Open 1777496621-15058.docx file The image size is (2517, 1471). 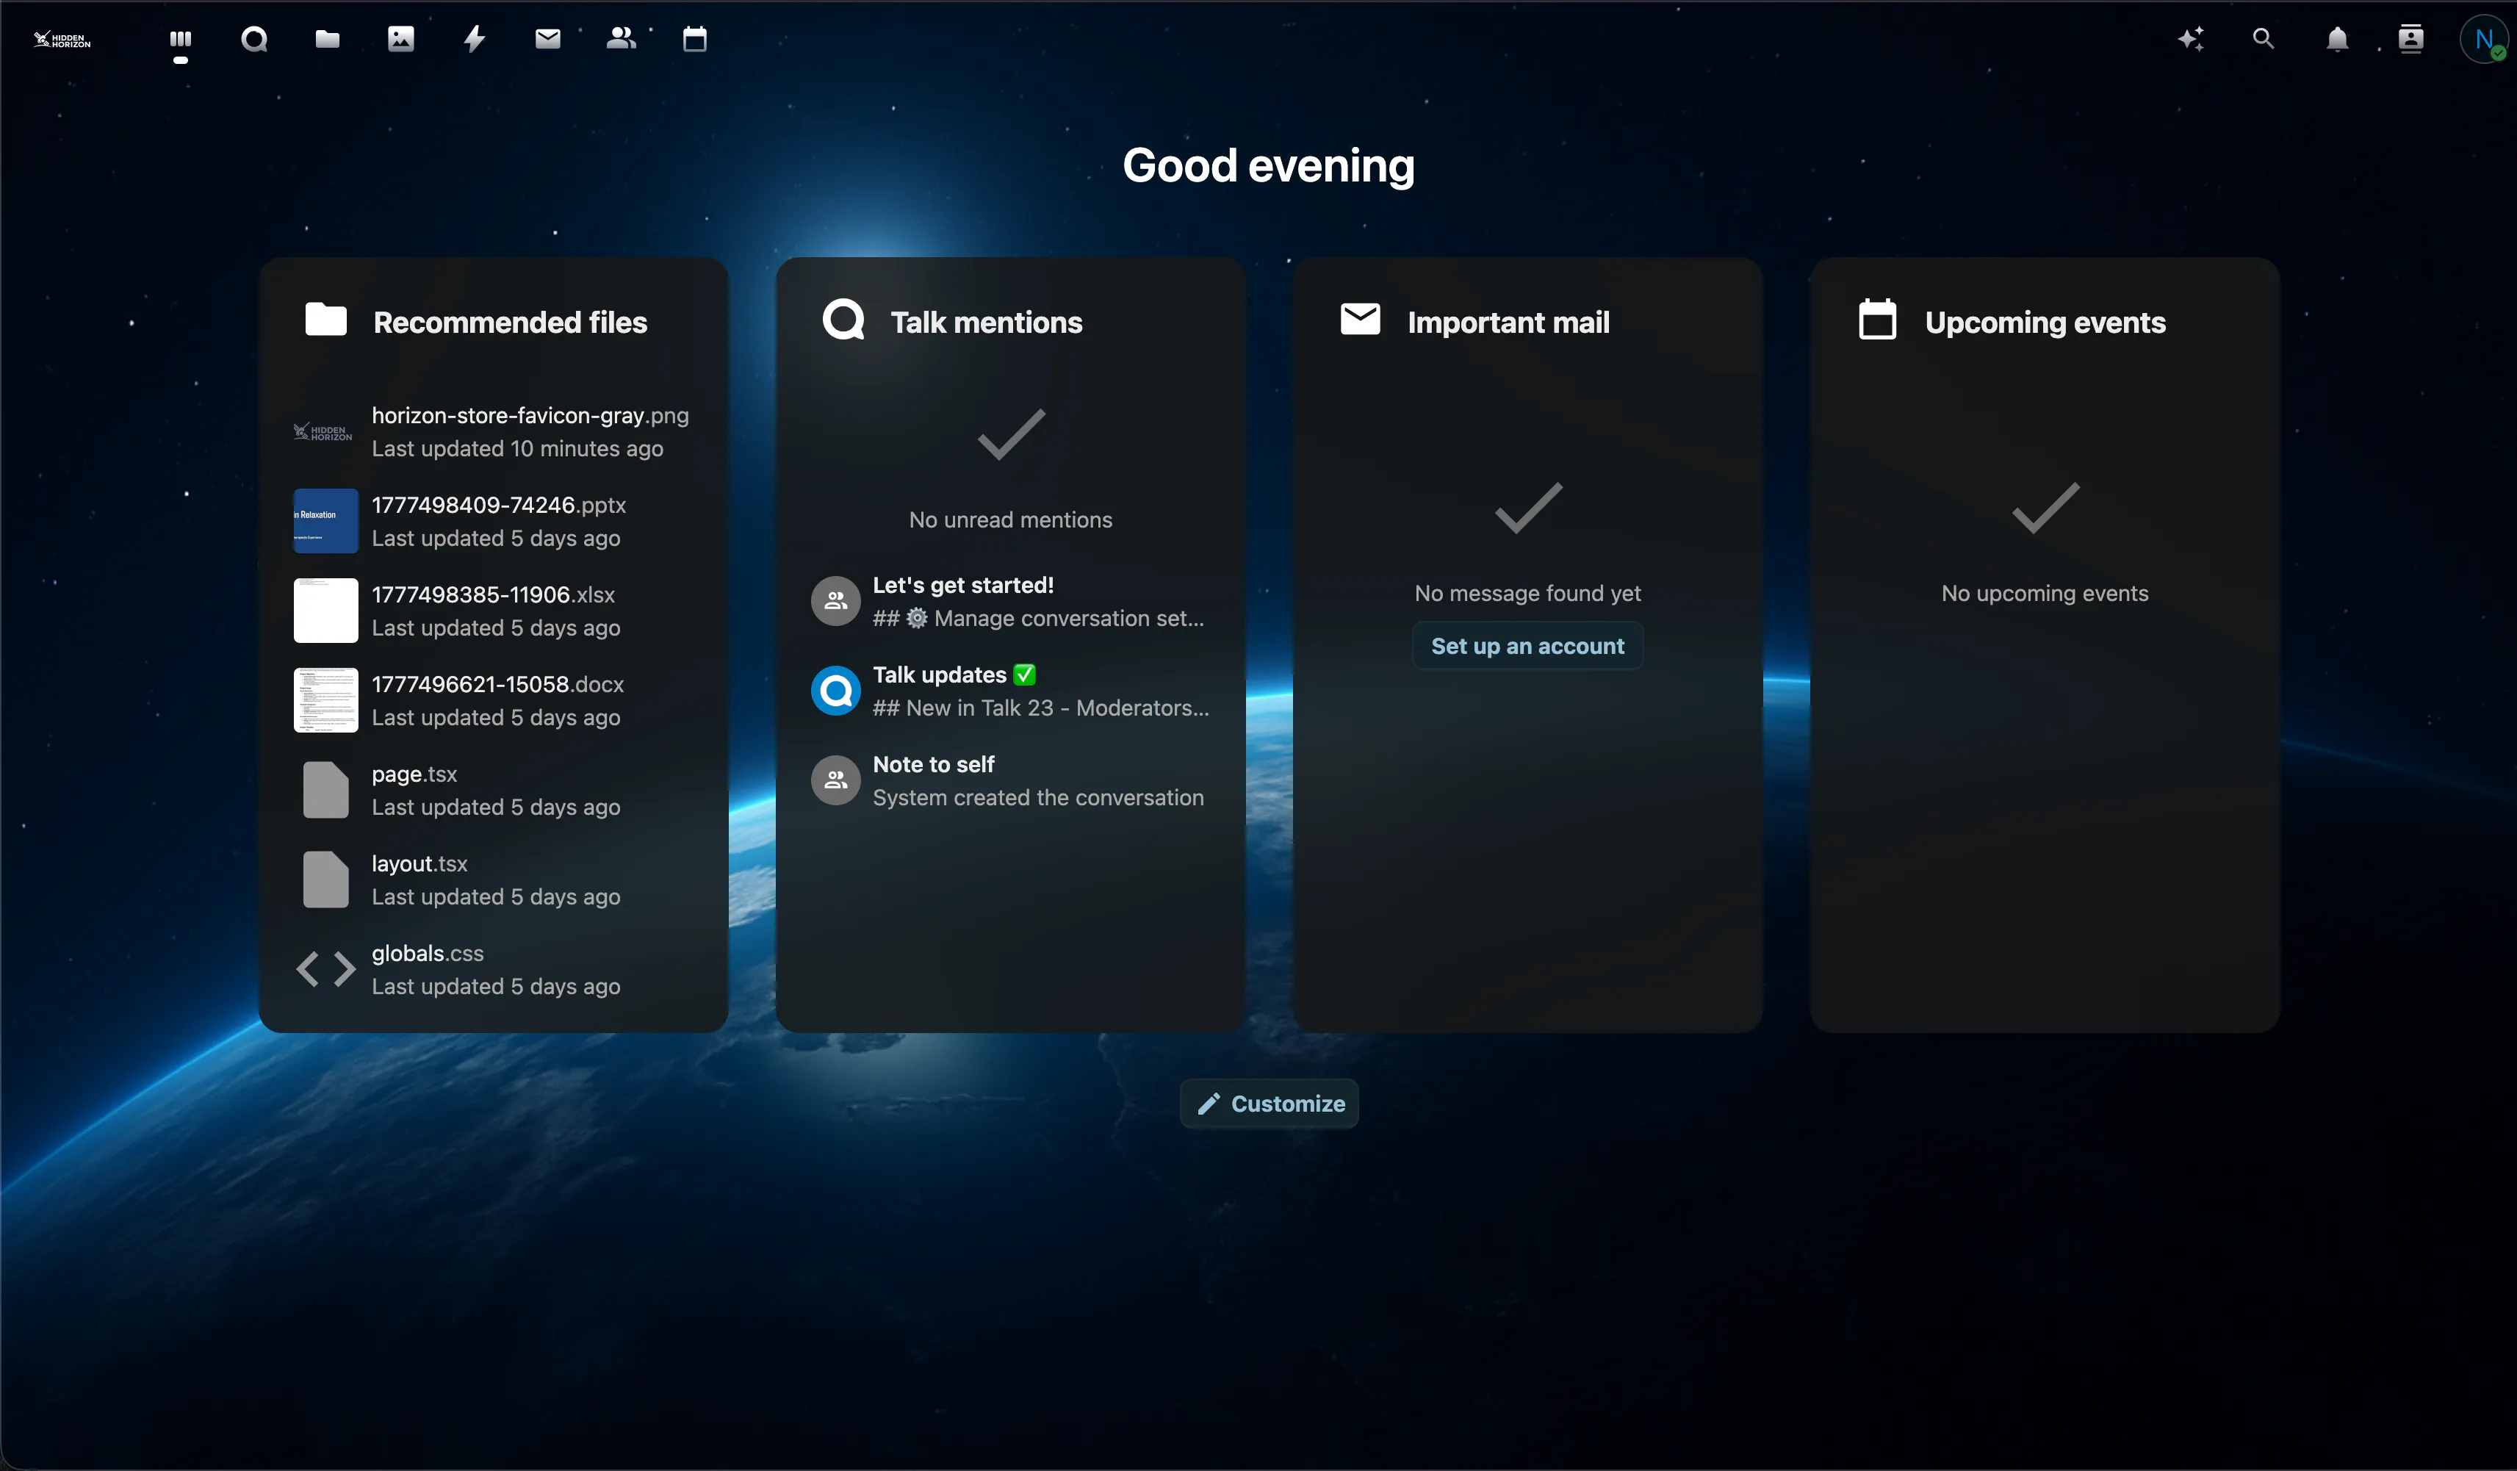click(494, 700)
